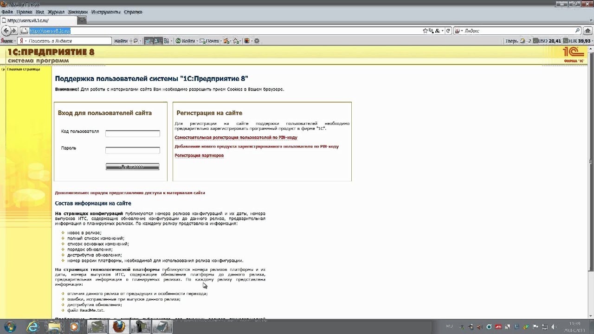Expand the dropdown arrow after EUR rate widget
Image resolution: width=594 pixels, height=334 pixels.
pyautogui.click(x=592, y=41)
